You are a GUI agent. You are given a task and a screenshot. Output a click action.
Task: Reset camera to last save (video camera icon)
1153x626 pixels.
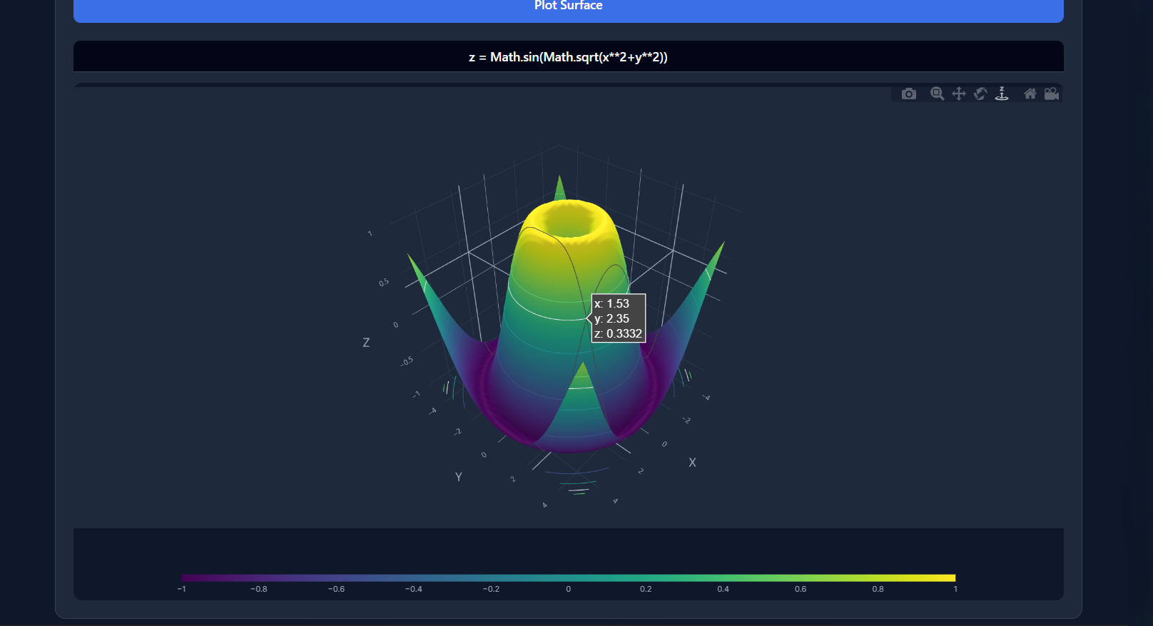[x=1051, y=94]
